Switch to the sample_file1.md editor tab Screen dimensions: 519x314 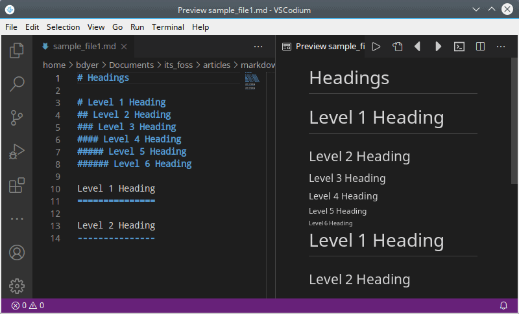pyautogui.click(x=84, y=47)
